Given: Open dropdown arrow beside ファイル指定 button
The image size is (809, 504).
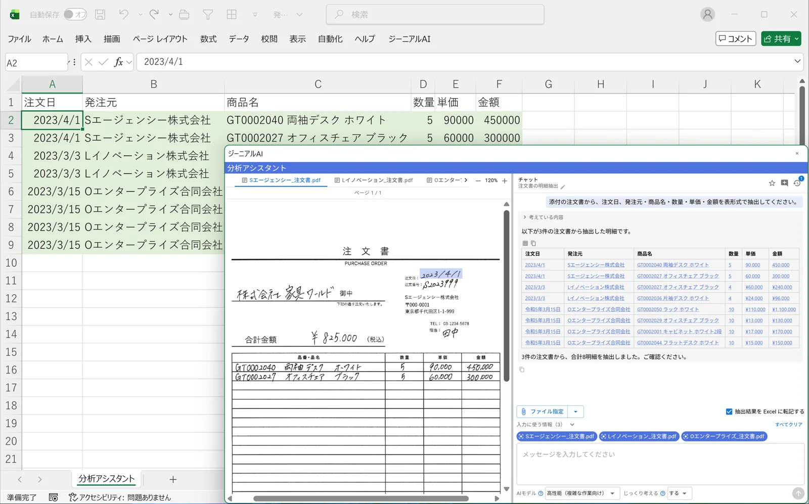Looking at the screenshot, I should [x=575, y=411].
